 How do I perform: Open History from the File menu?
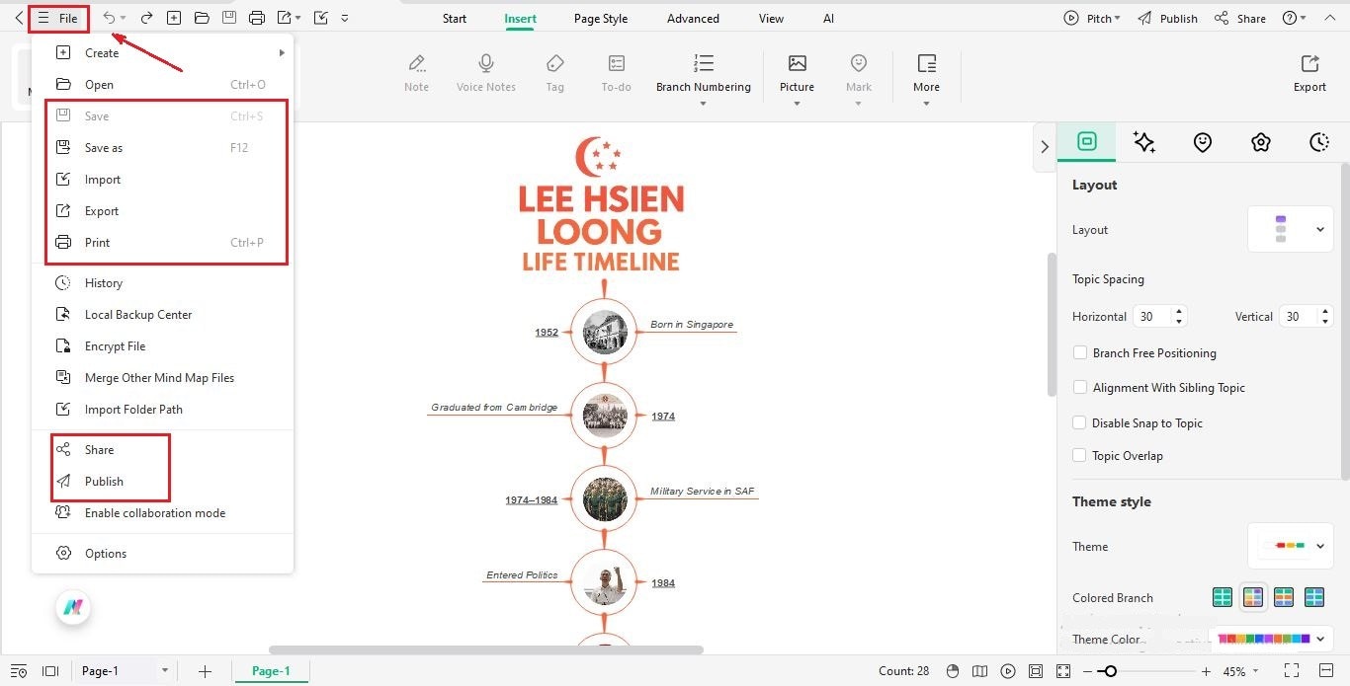point(163,283)
